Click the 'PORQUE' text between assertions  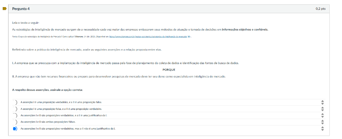169,69
